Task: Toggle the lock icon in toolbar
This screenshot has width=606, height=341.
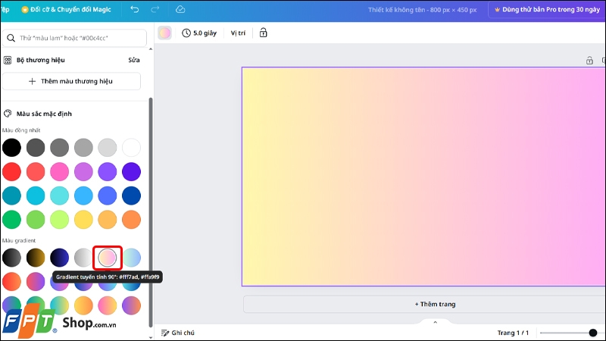Action: click(x=263, y=33)
